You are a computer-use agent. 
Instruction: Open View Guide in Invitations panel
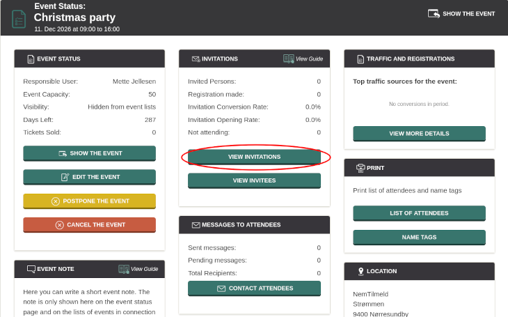[x=303, y=59]
